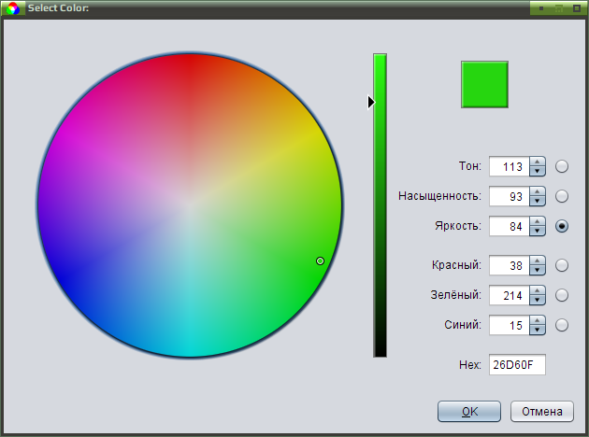The height and width of the screenshot is (437, 589).
Task: Click the rightmost title bar control button
Action: click(x=577, y=8)
